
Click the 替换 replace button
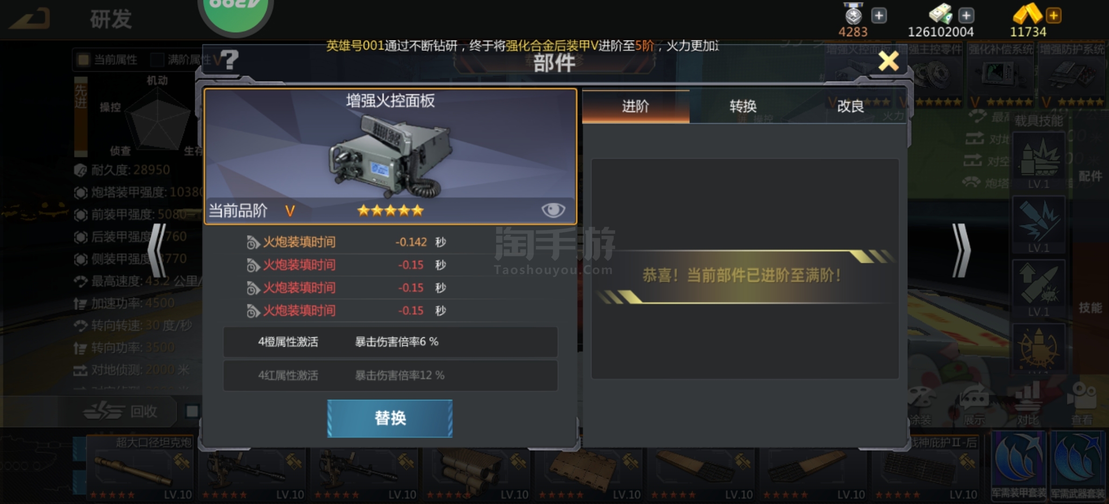click(x=390, y=418)
